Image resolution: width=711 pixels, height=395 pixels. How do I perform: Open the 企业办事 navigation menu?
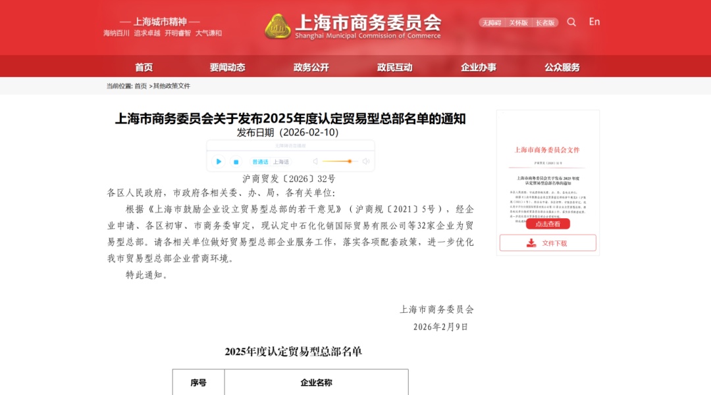pyautogui.click(x=479, y=68)
